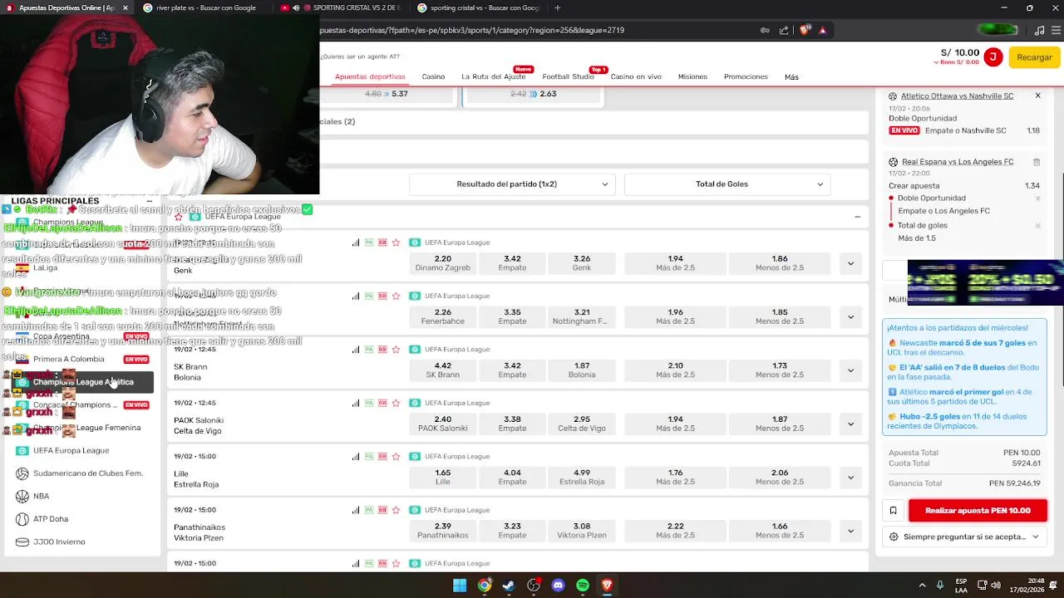Remove Total de goles selection from created bet
1064x598 pixels.
[x=1037, y=226]
